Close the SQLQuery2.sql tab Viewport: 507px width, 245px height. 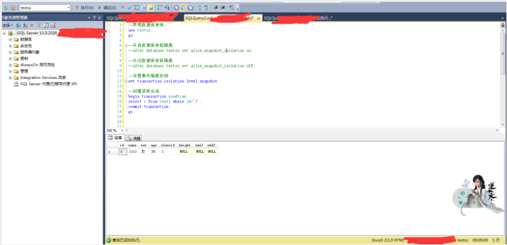(x=258, y=19)
